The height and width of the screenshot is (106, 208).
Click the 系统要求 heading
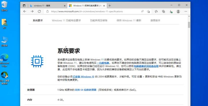[69, 51]
